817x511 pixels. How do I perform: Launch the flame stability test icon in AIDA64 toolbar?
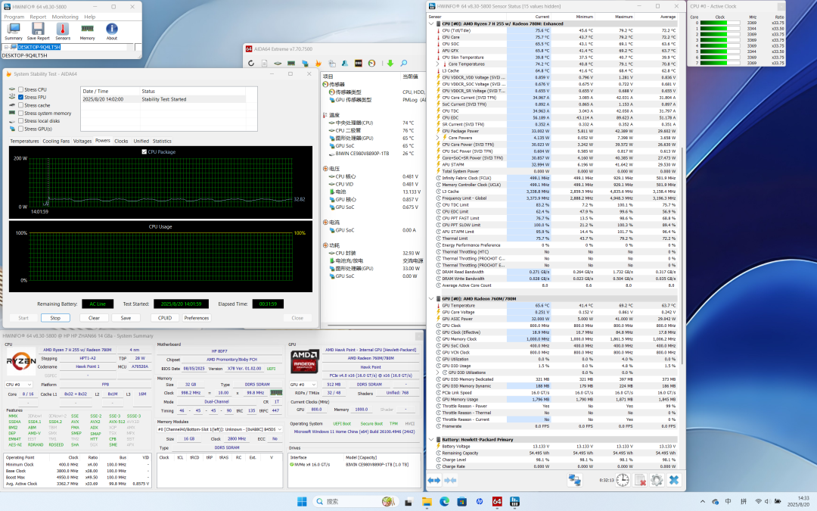[318, 63]
